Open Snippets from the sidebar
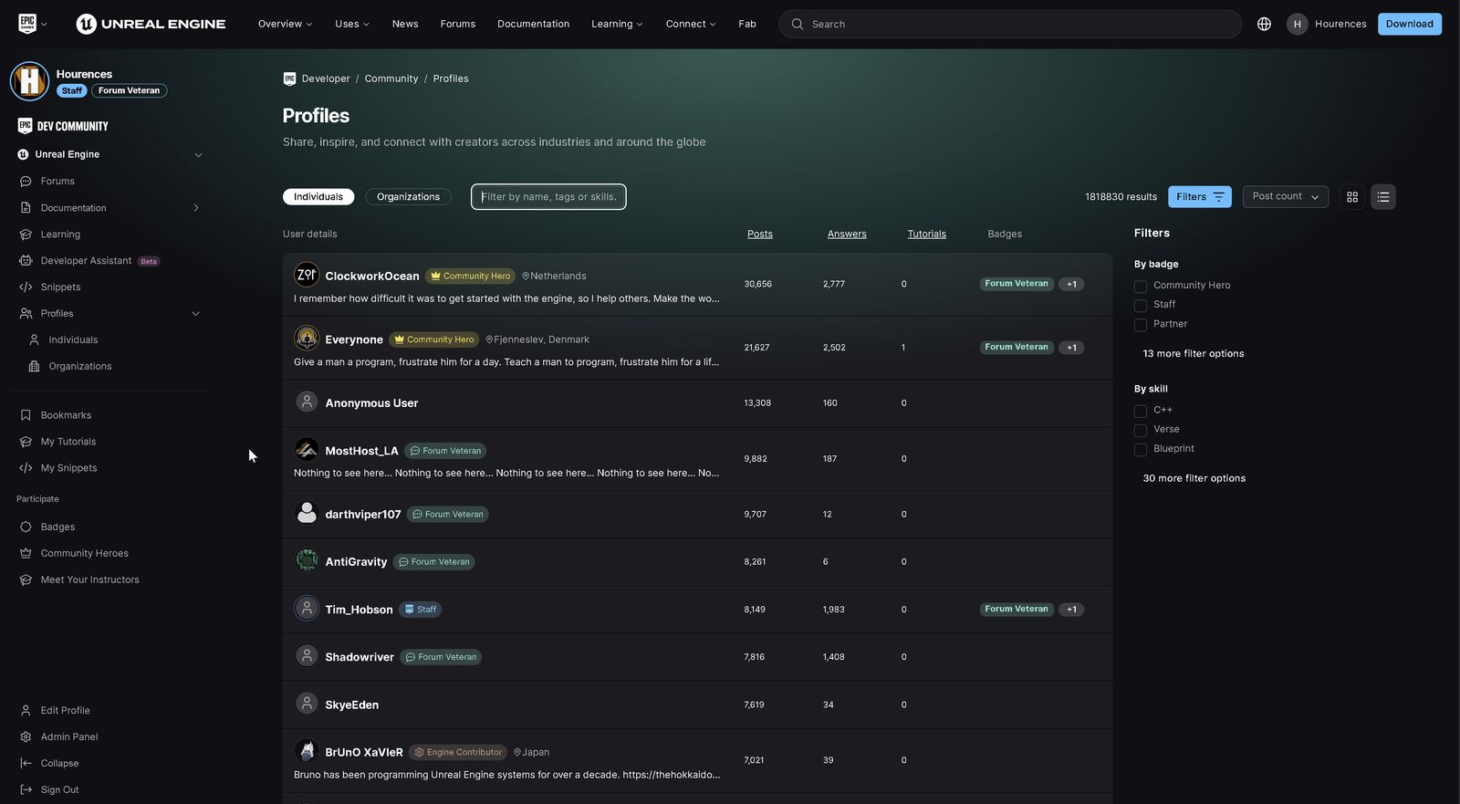Image resolution: width=1460 pixels, height=804 pixels. pyautogui.click(x=60, y=287)
